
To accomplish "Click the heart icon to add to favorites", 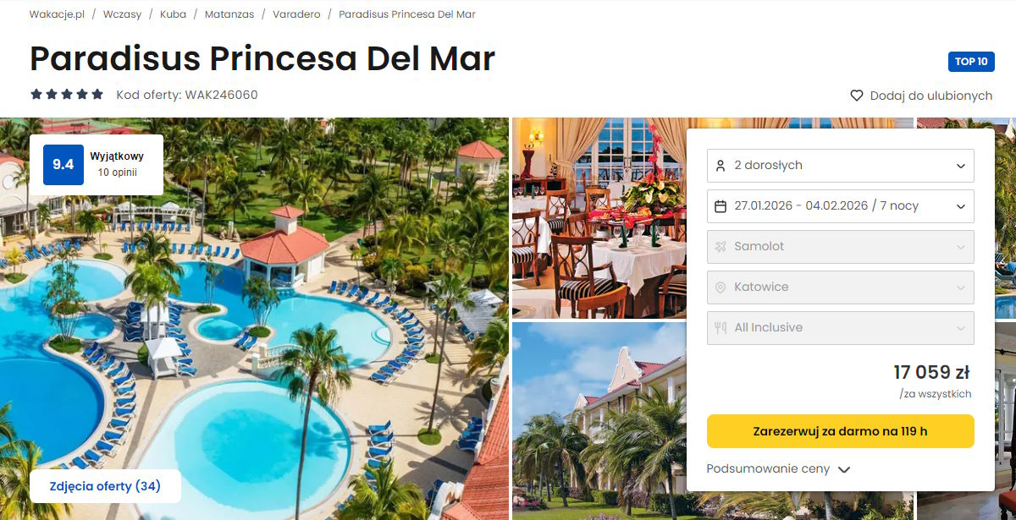I will tap(857, 96).
